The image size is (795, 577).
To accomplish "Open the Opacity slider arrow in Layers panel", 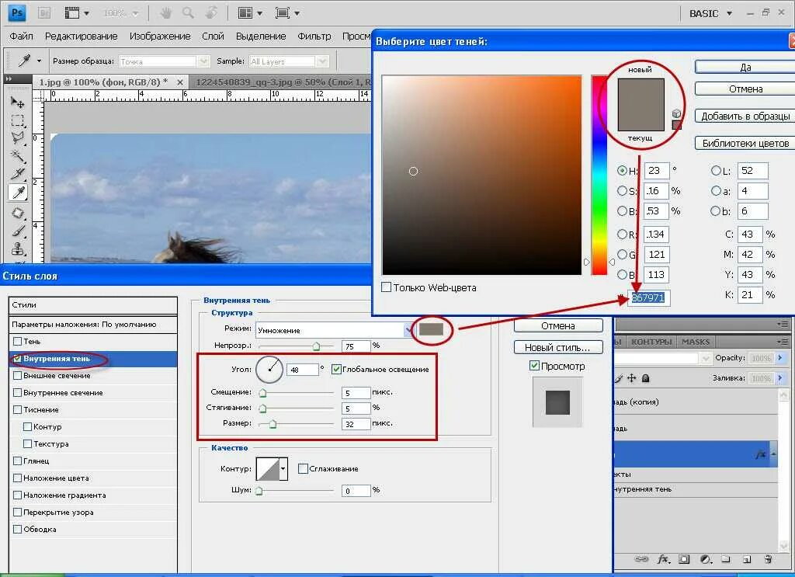I will (780, 358).
